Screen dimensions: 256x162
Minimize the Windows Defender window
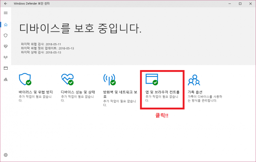pos(230,3)
